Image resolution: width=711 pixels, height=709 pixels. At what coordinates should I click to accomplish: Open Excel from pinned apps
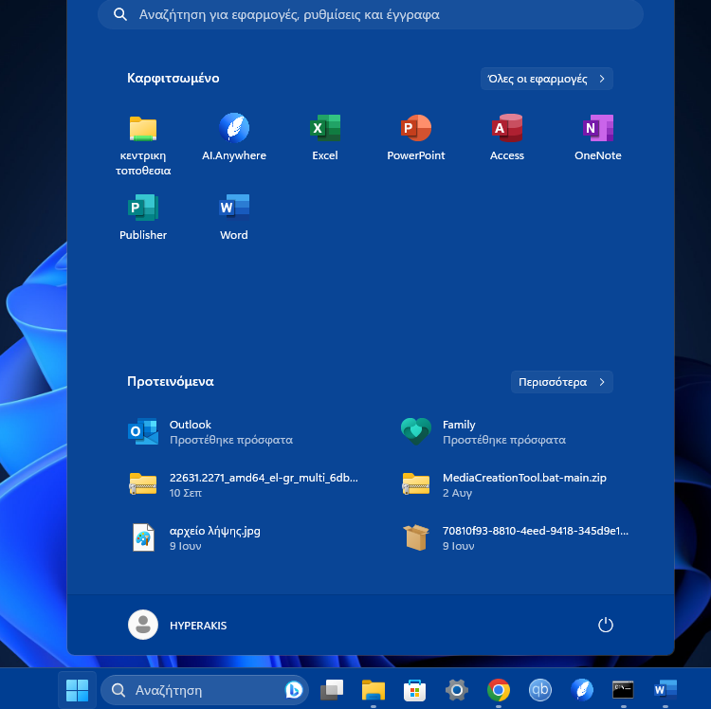click(324, 137)
